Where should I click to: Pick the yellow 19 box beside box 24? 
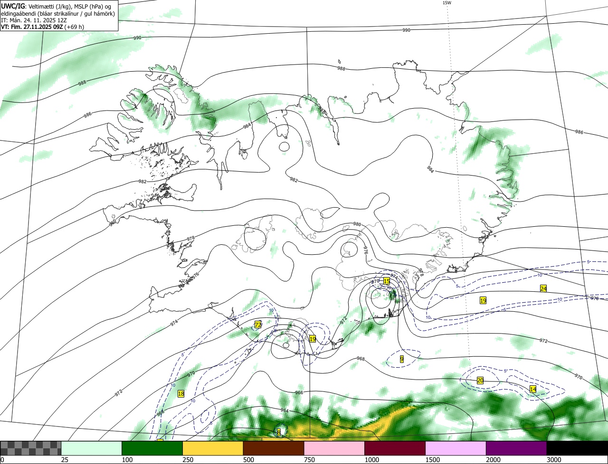click(483, 300)
